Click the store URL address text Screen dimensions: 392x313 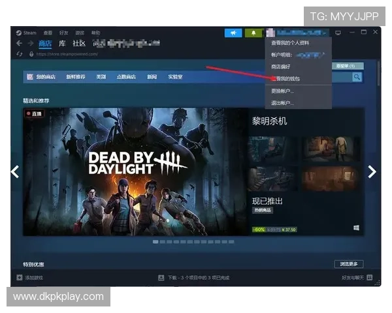67,54
